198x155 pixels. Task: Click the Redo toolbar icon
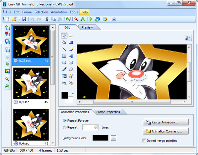(39, 19)
